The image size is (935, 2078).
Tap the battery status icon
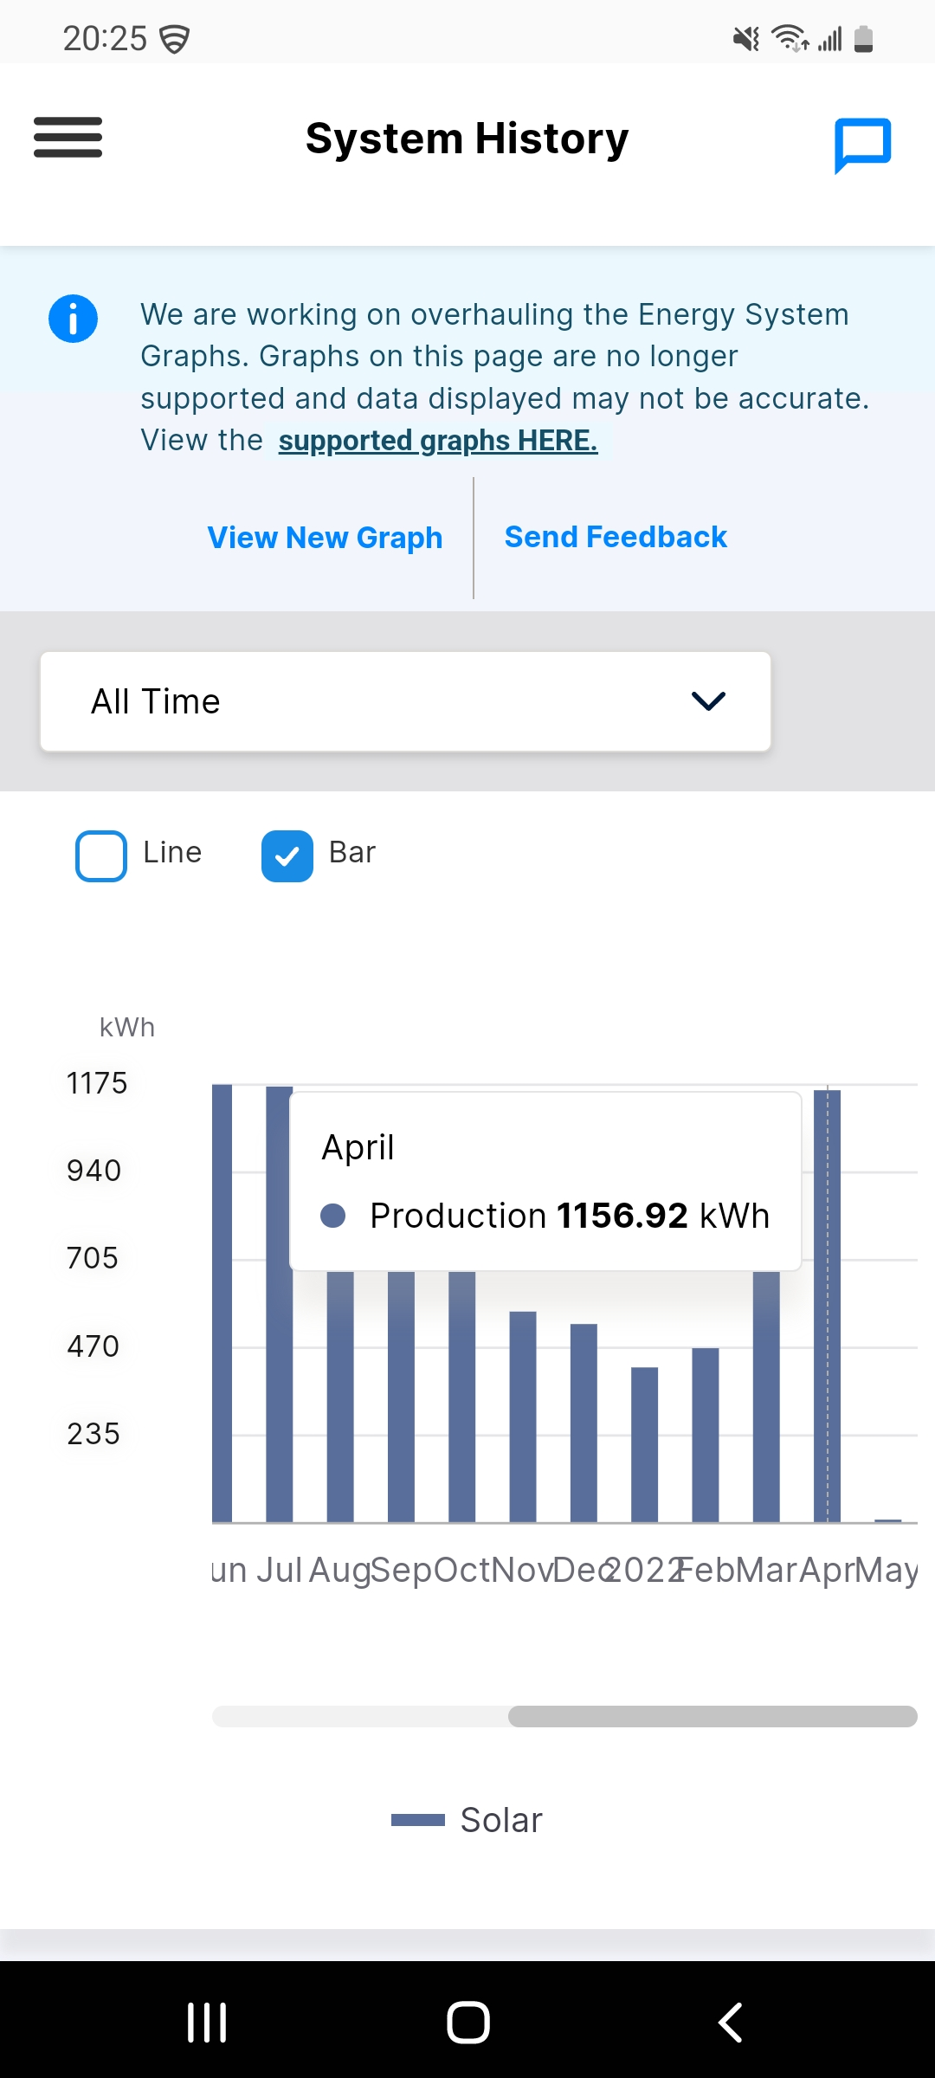[863, 39]
